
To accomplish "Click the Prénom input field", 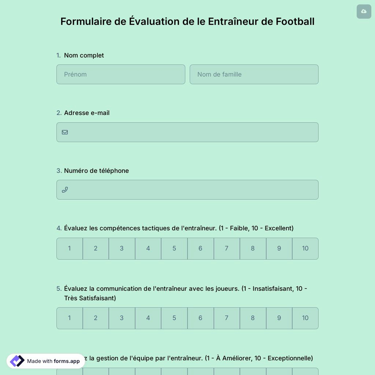I will [x=120, y=74].
